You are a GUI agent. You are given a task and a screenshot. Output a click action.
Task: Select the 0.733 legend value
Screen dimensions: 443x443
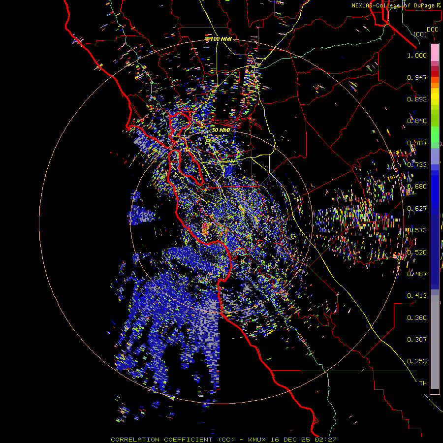pos(417,165)
